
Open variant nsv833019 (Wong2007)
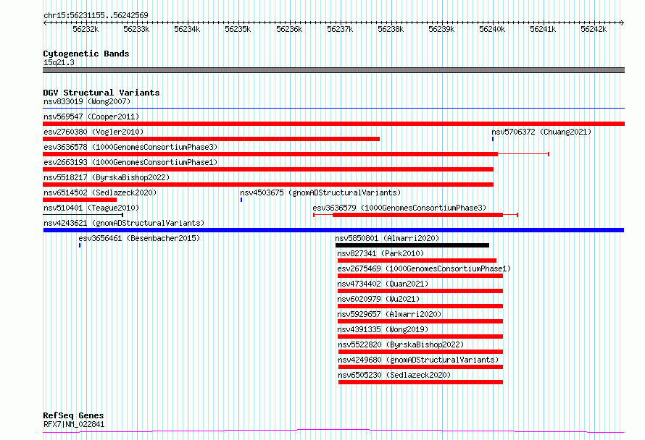pyautogui.click(x=87, y=101)
